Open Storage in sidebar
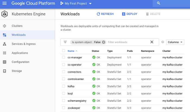The height and width of the screenshot is (112, 190). [17, 71]
